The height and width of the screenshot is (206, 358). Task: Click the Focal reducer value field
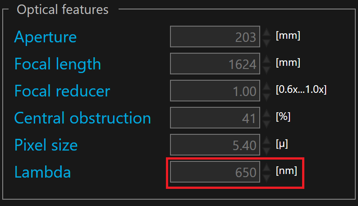[x=215, y=91]
